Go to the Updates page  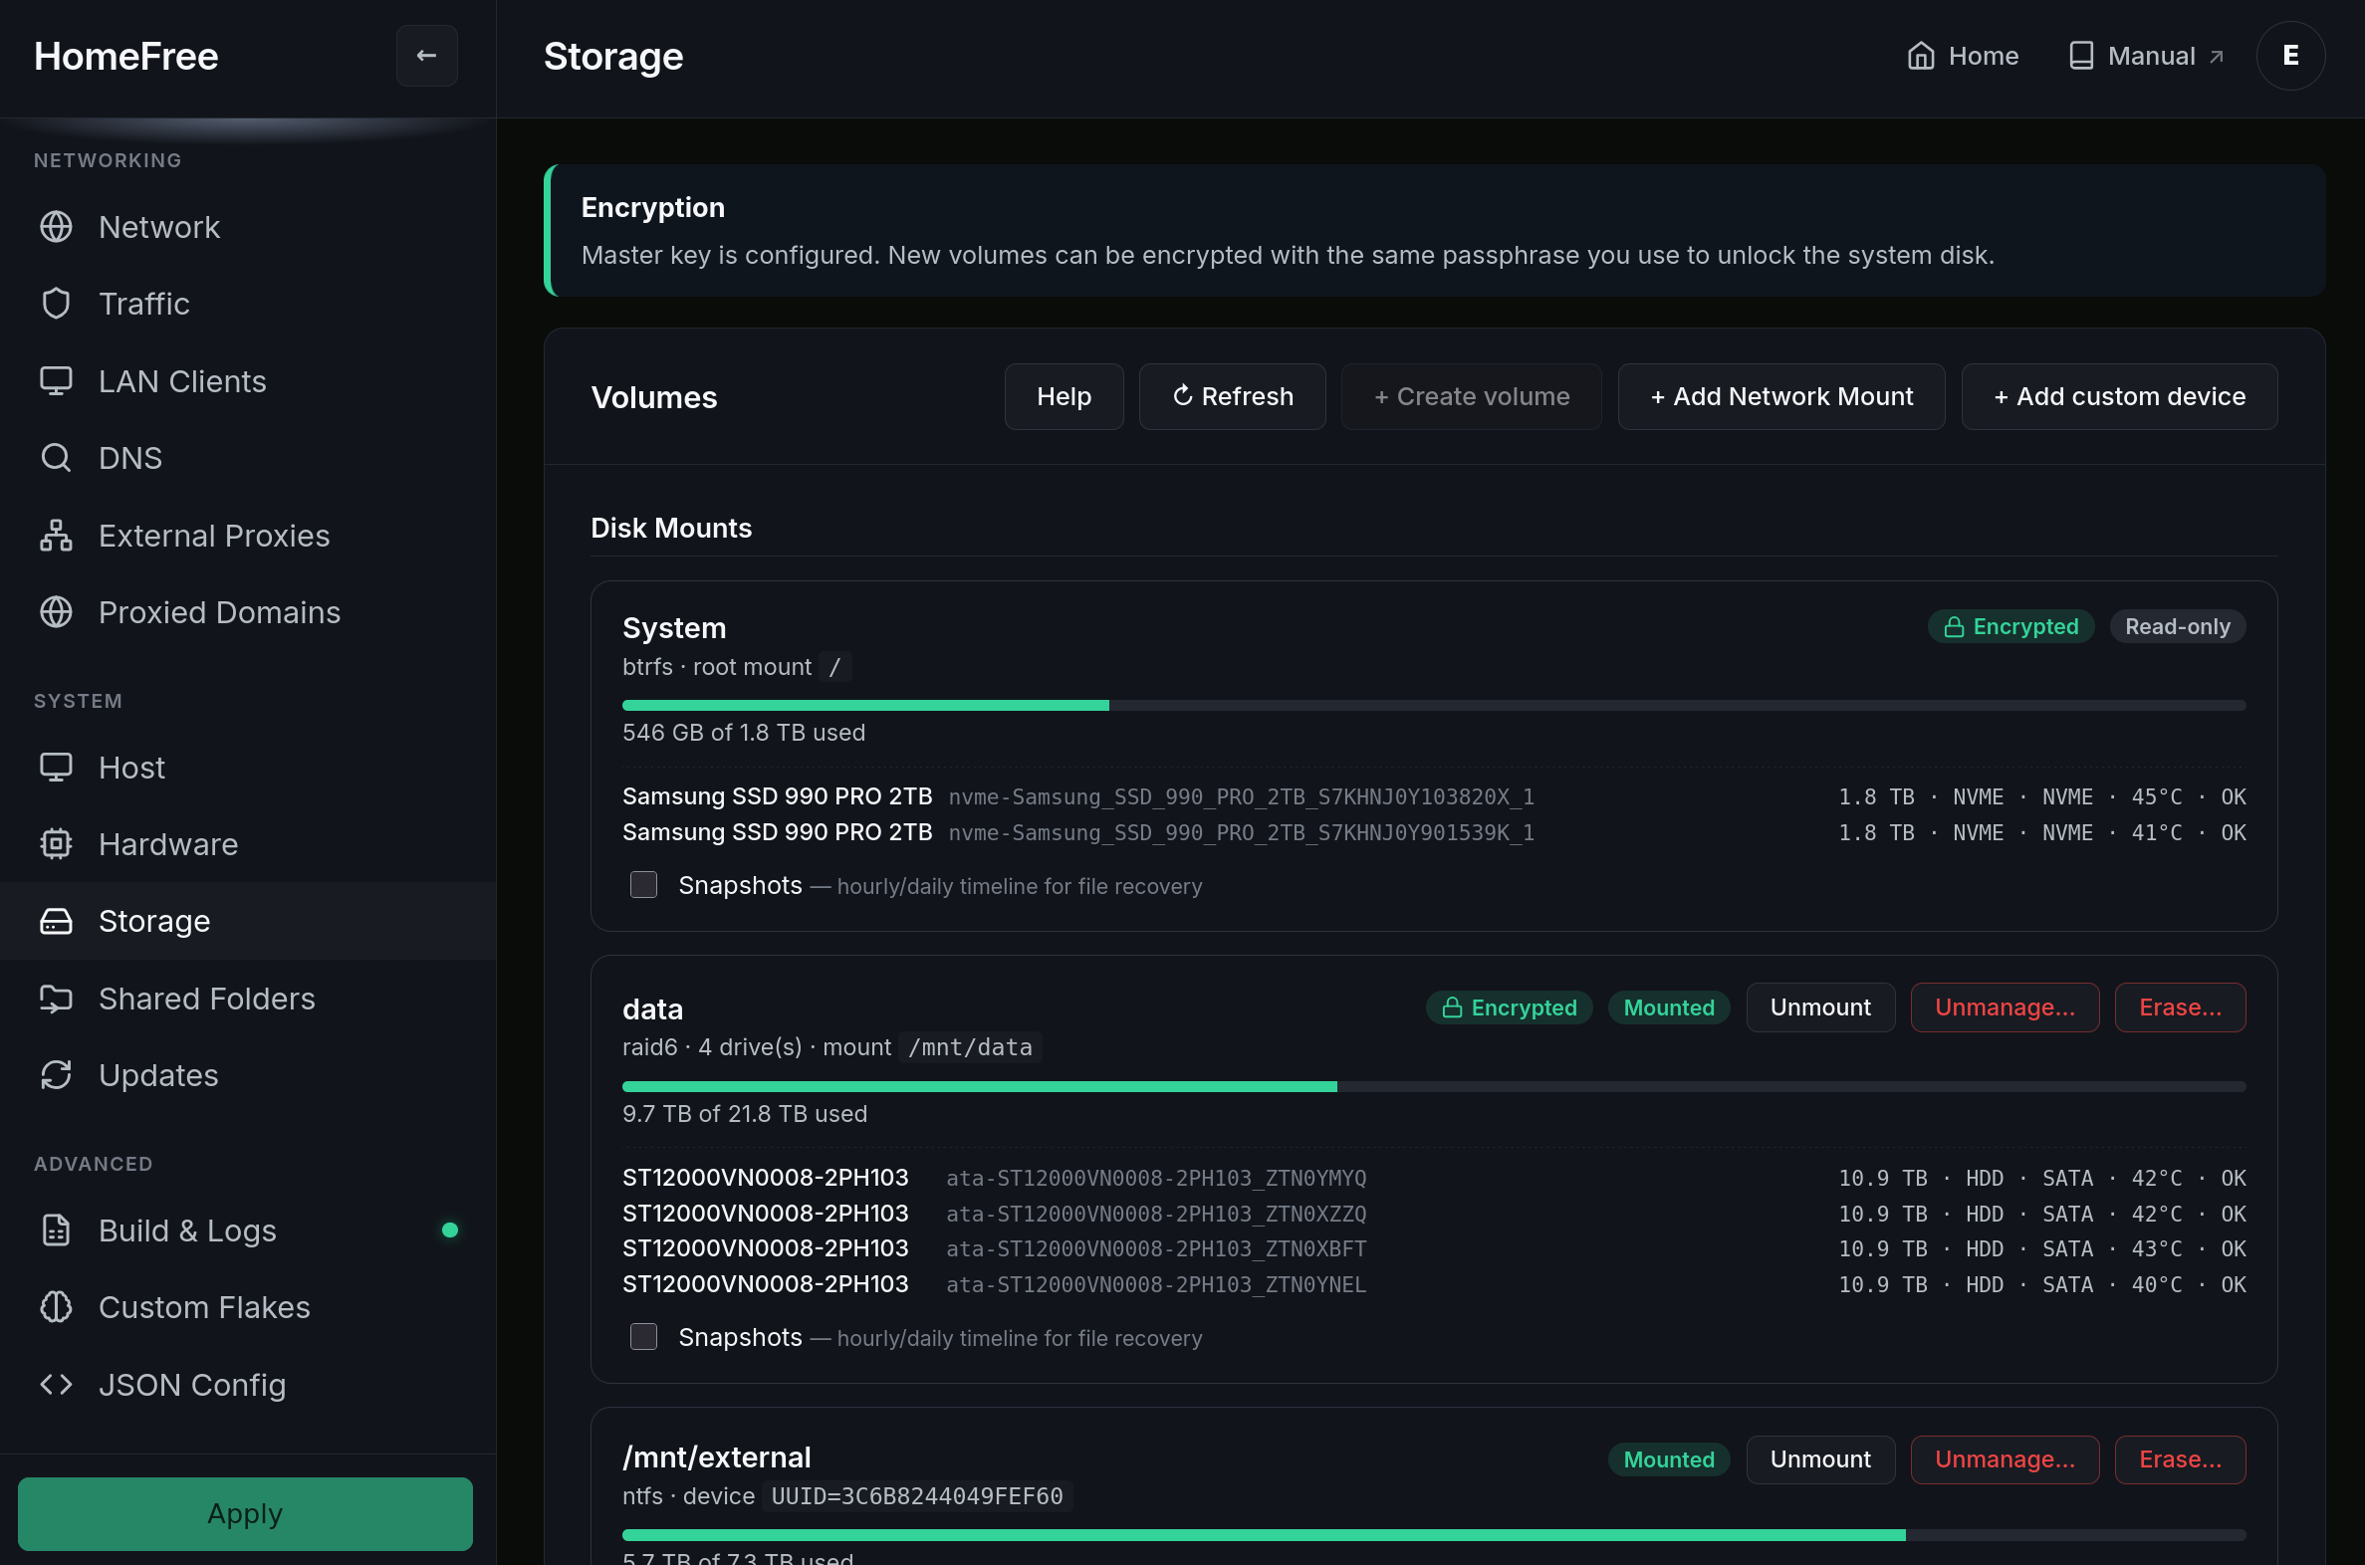pos(248,1075)
